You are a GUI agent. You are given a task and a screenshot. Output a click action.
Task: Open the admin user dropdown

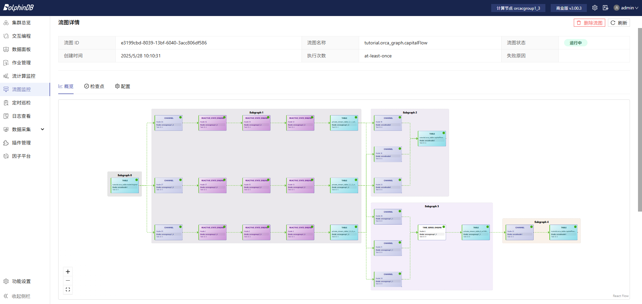click(626, 8)
